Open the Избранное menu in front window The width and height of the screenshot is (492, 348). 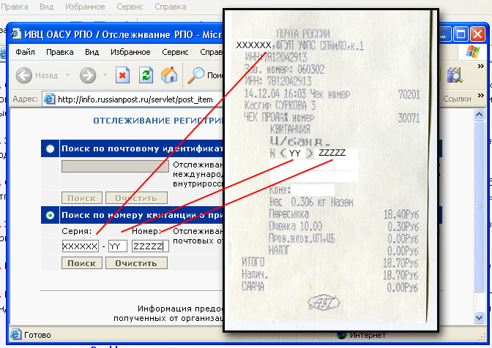point(130,52)
